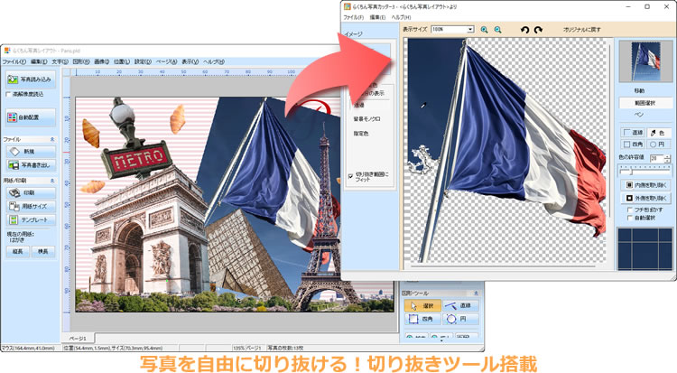The image size is (677, 373).
Task: Select the 四角 rectangle shape tool in layout window
Action: point(422,319)
